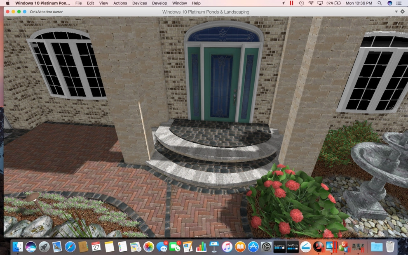Screen dimensions: 408x255
Task: Open Parallels Windows 10 VM icon in dock
Action: [332, 246]
